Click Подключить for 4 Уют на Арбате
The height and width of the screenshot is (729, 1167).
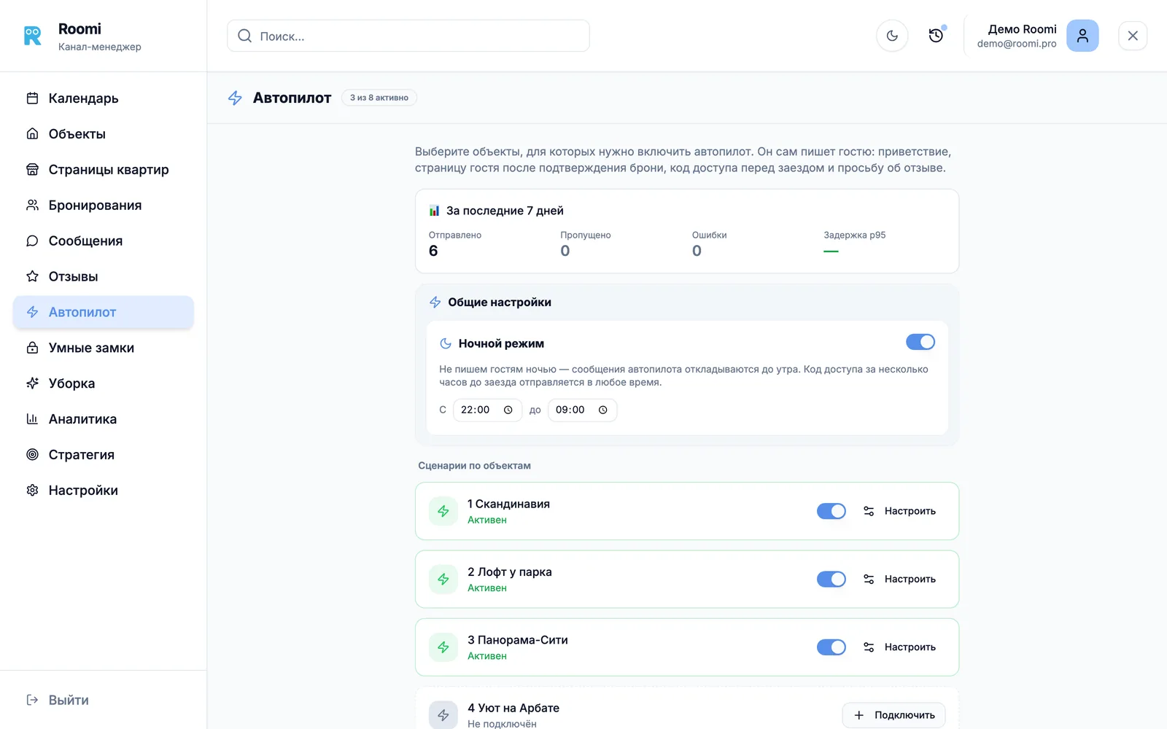[894, 715]
